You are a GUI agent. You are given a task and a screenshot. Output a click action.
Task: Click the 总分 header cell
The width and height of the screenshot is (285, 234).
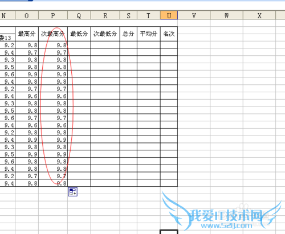coord(128,34)
